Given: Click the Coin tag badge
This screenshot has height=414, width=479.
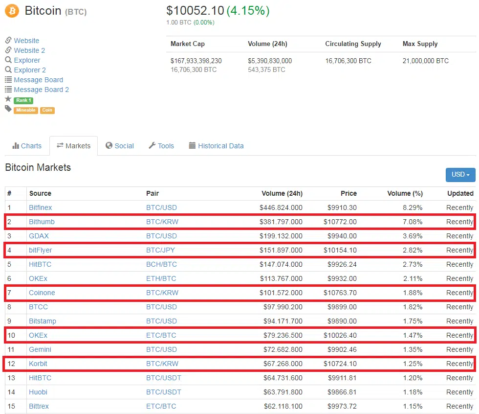Looking at the screenshot, I should click(x=47, y=110).
